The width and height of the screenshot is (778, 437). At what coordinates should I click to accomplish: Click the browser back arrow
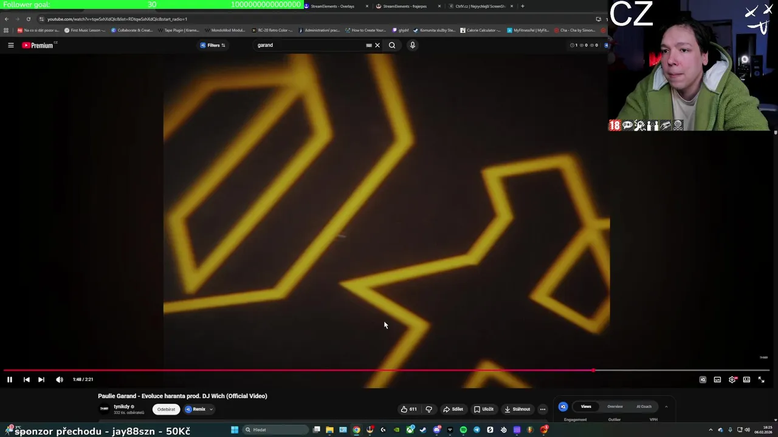(6, 19)
